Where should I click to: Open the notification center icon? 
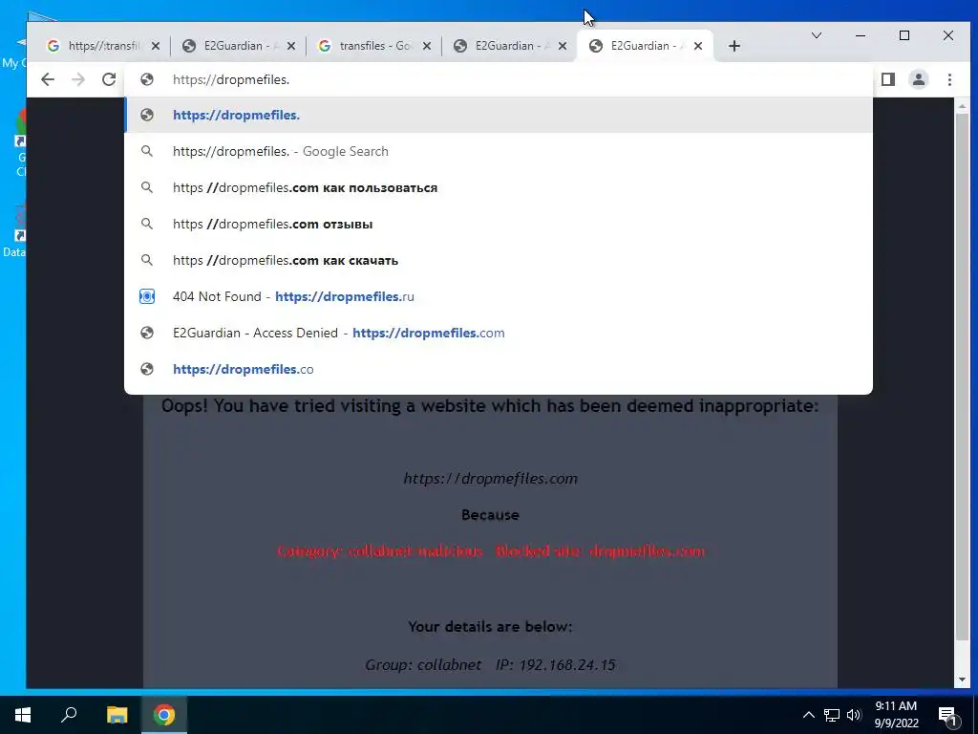(x=947, y=715)
